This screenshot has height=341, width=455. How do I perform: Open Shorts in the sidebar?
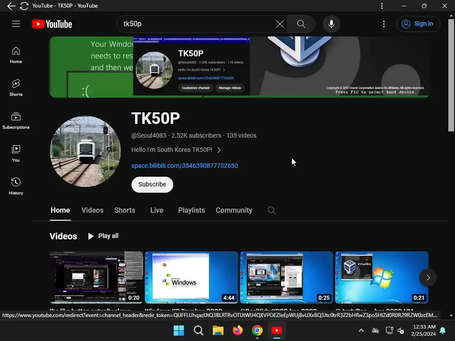(x=16, y=88)
